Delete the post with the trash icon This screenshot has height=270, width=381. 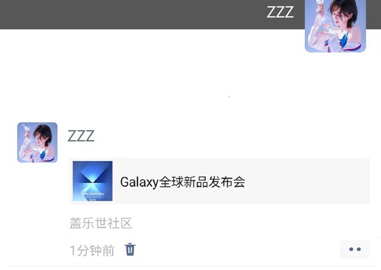(x=130, y=250)
